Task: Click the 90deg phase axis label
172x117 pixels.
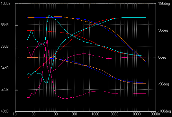Action: click(163, 31)
